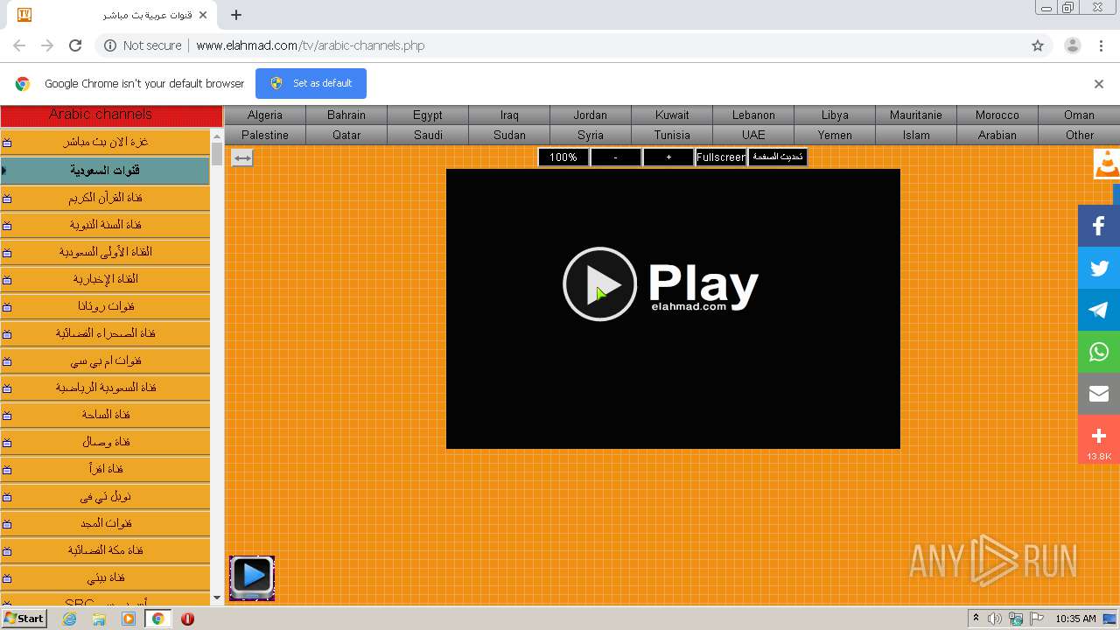The height and width of the screenshot is (630, 1120).
Task: Open the VLC cone icon
Action: pyautogui.click(x=1107, y=164)
